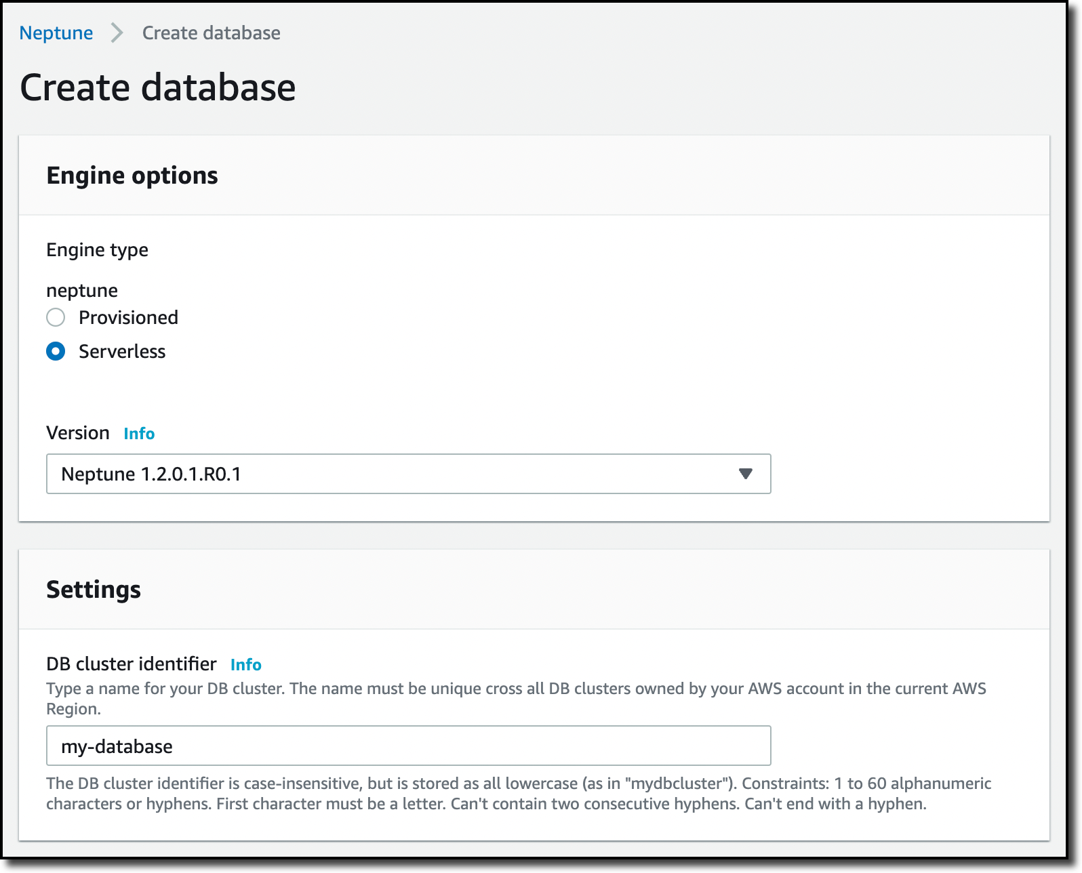This screenshot has height=873, width=1082.
Task: Click the Engine type label
Action: click(97, 250)
